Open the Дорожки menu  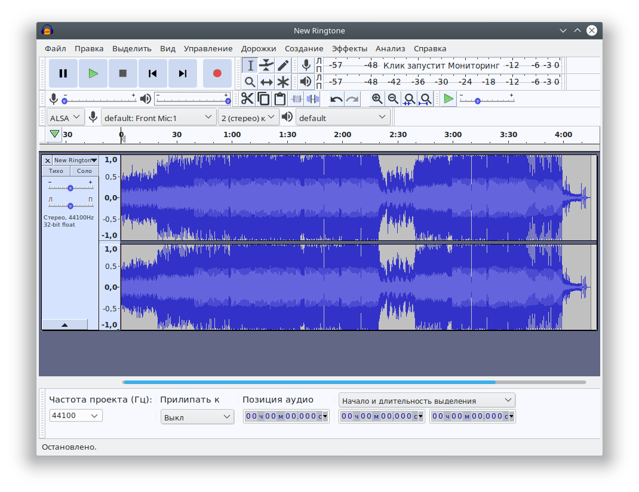[259, 48]
